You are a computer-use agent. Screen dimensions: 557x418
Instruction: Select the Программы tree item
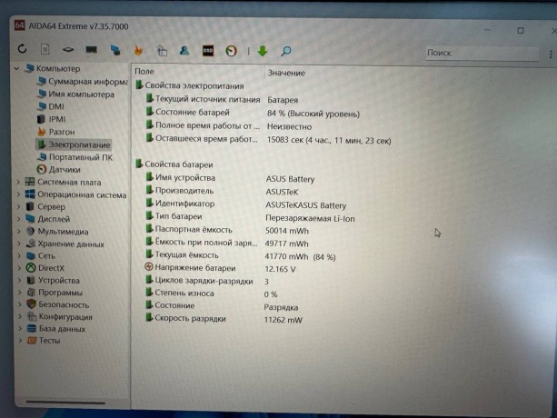55,293
